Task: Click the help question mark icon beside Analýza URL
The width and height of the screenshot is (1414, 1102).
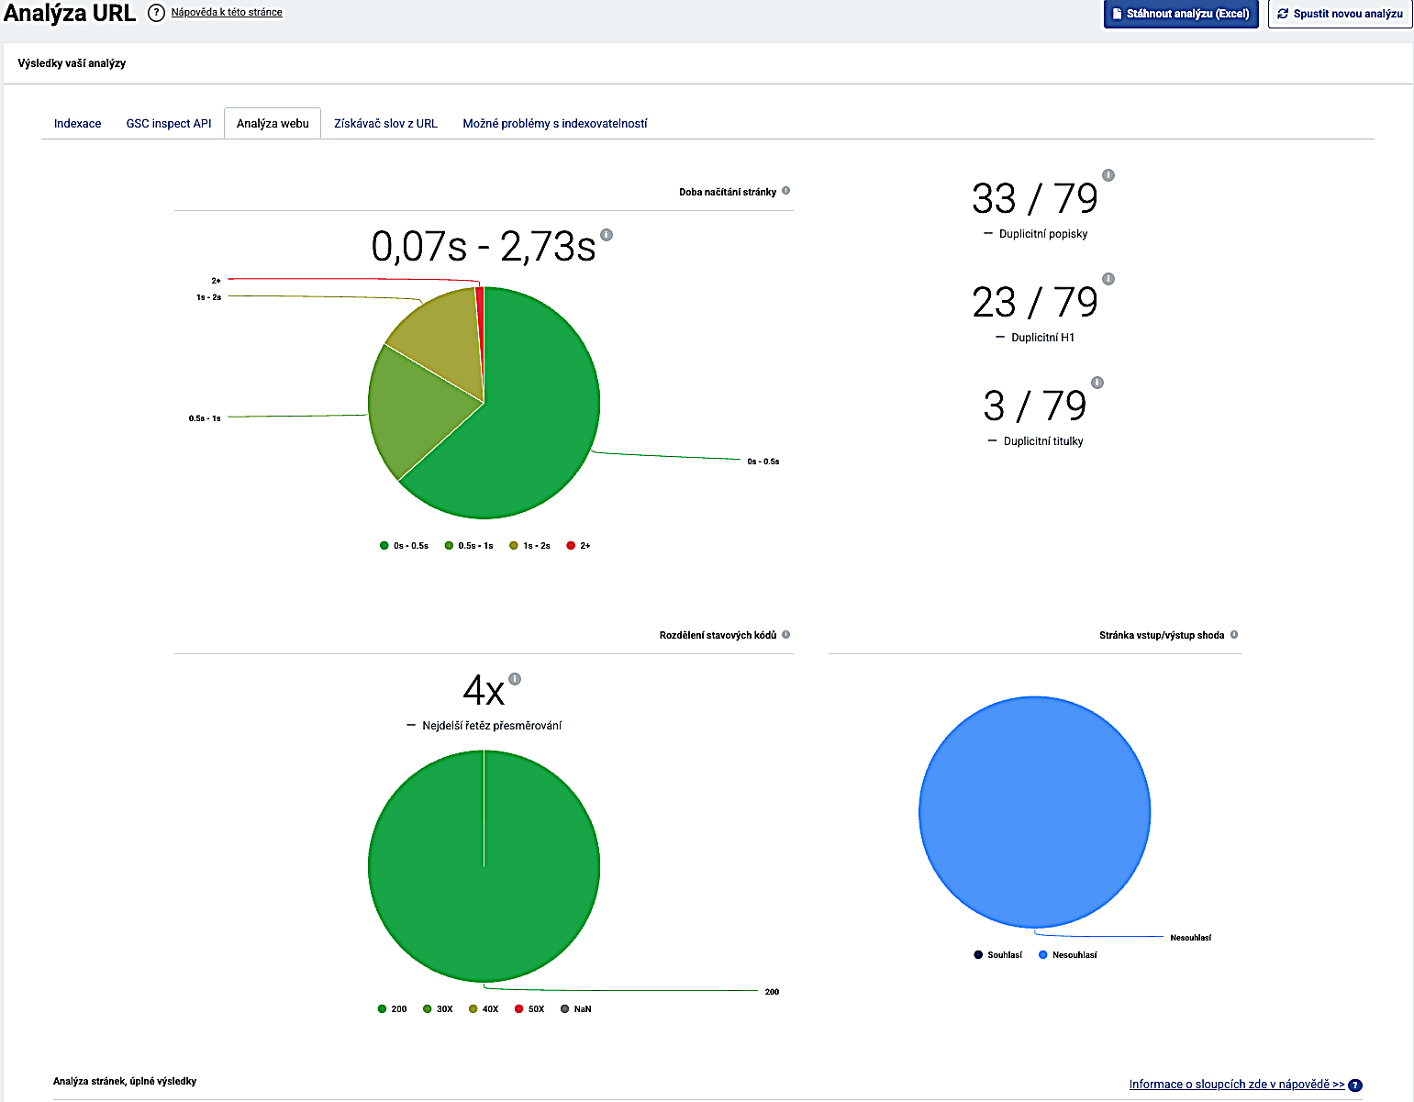Action: pyautogui.click(x=156, y=13)
